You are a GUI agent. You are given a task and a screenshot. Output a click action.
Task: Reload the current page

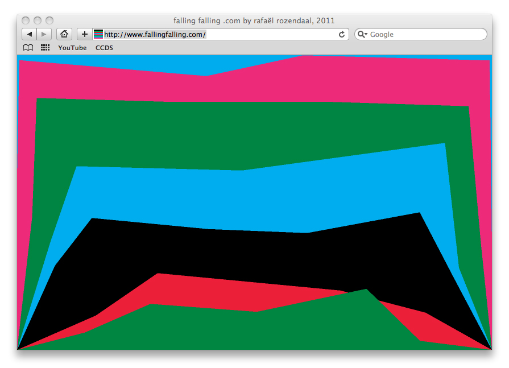pyautogui.click(x=341, y=34)
